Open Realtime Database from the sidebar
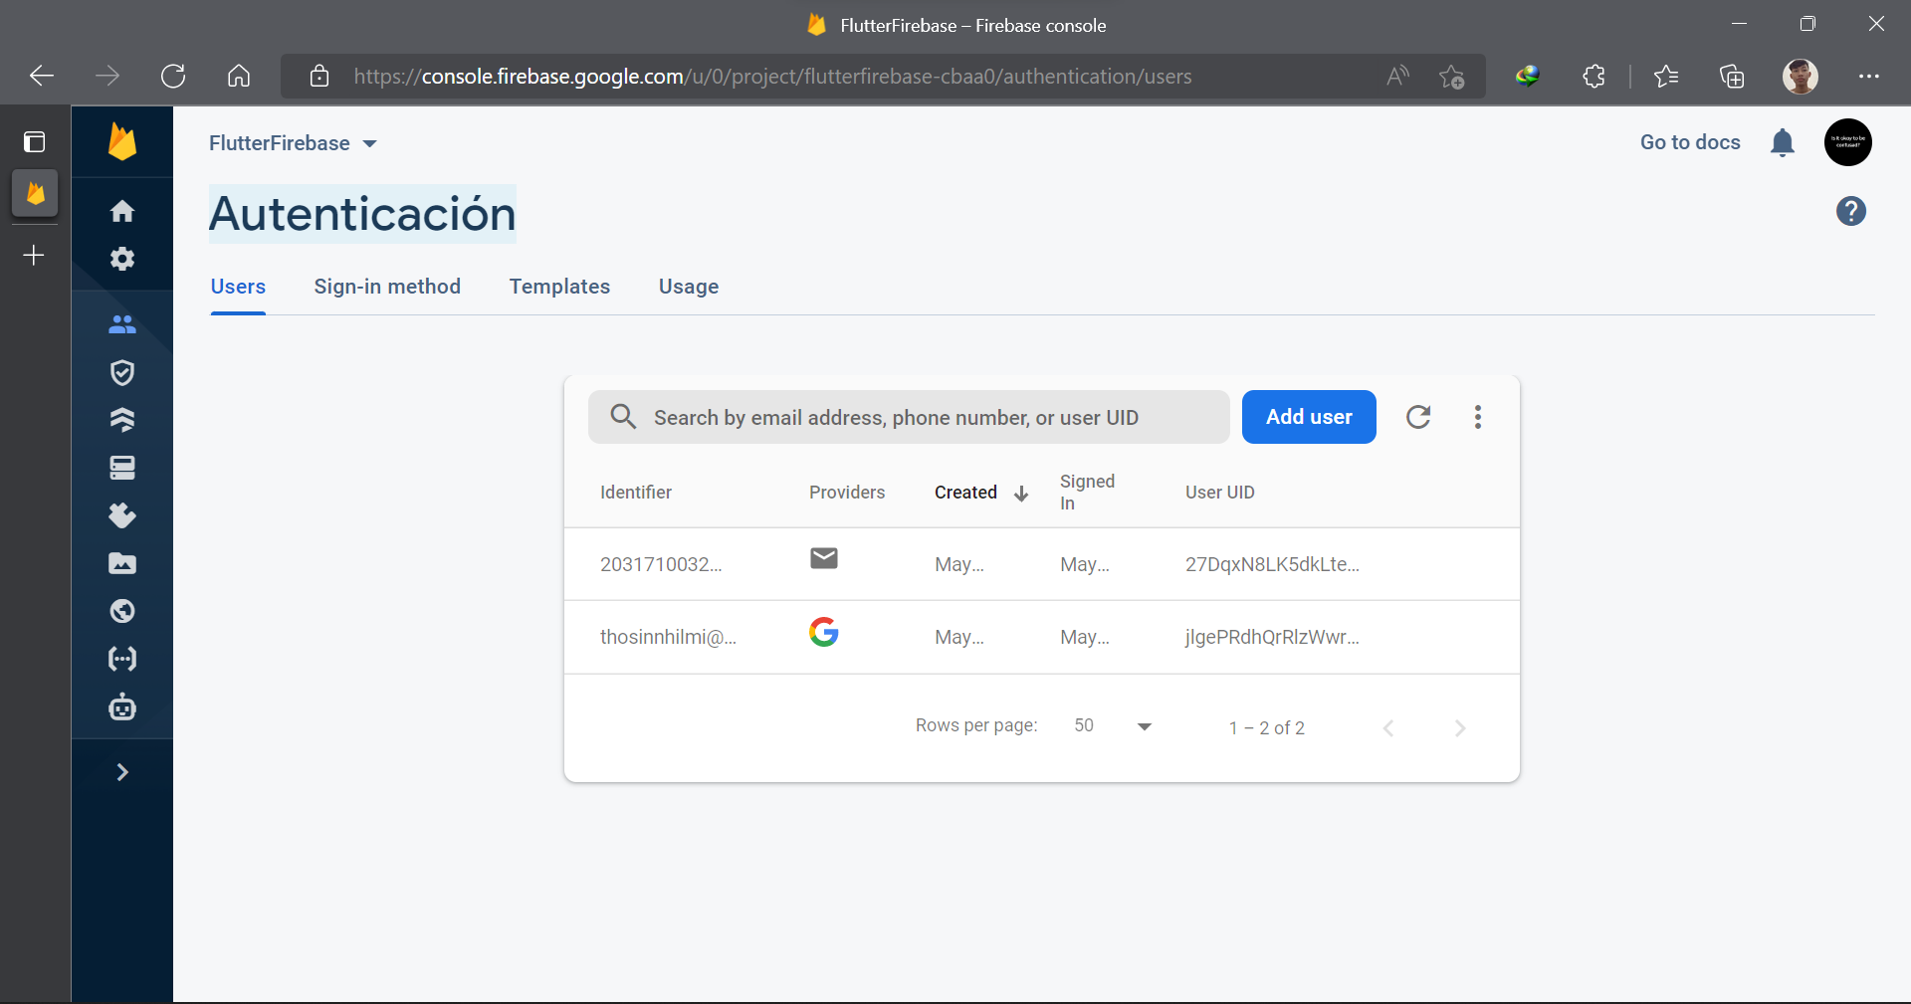1911x1004 pixels. coord(121,468)
